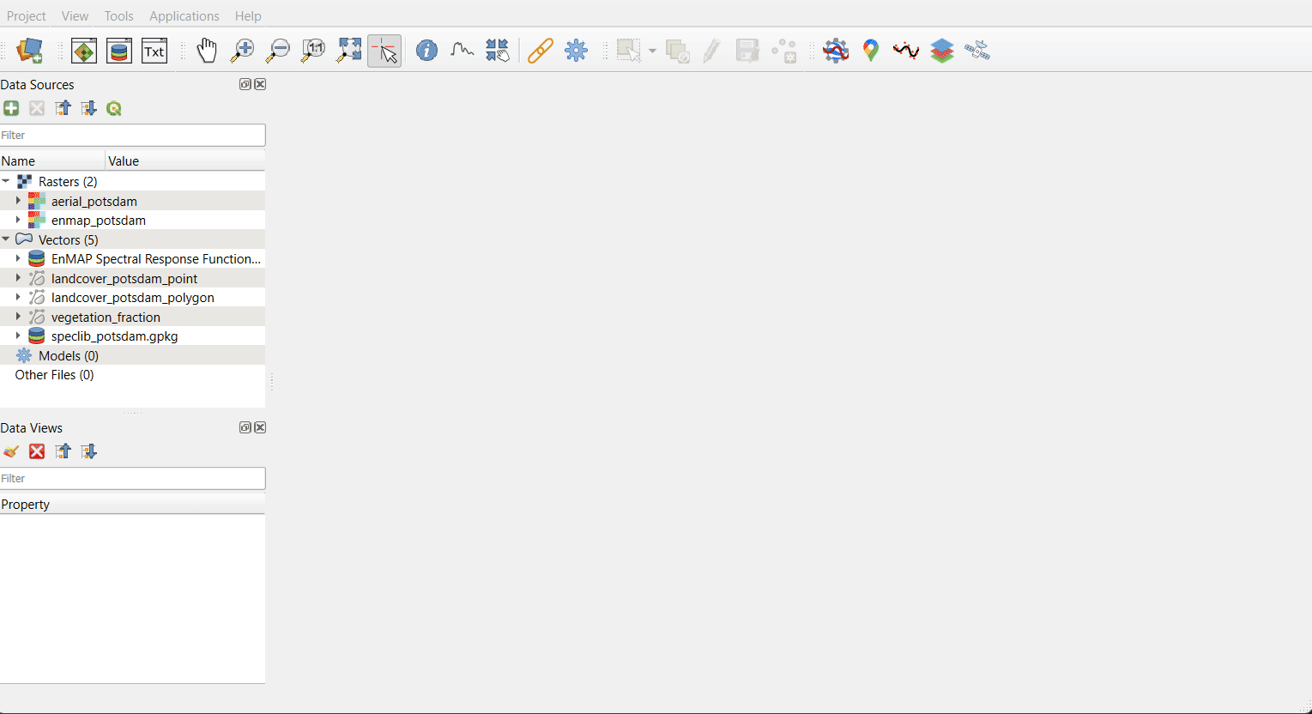
Task: Click the select features tool
Action: (629, 51)
